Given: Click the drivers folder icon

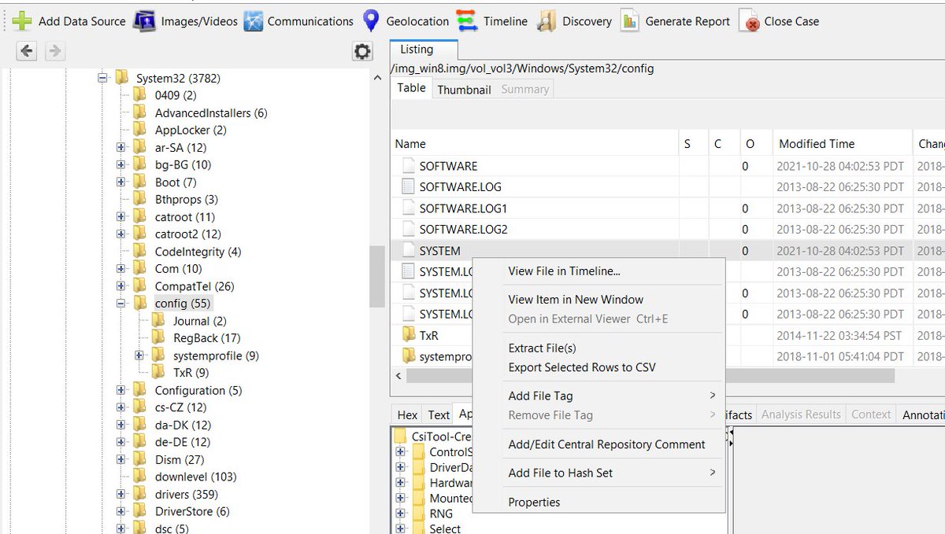Looking at the screenshot, I should (140, 494).
